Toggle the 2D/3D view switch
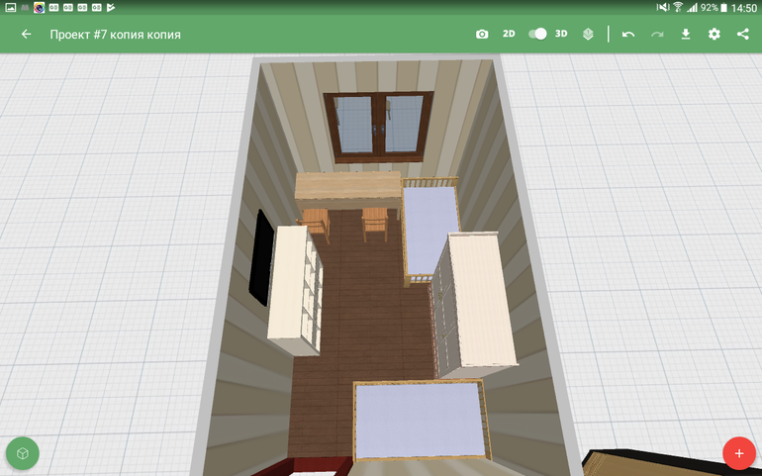 pos(537,35)
